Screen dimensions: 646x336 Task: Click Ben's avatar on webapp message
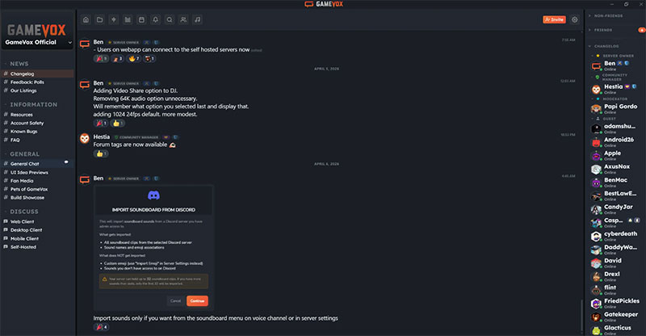tap(85, 44)
